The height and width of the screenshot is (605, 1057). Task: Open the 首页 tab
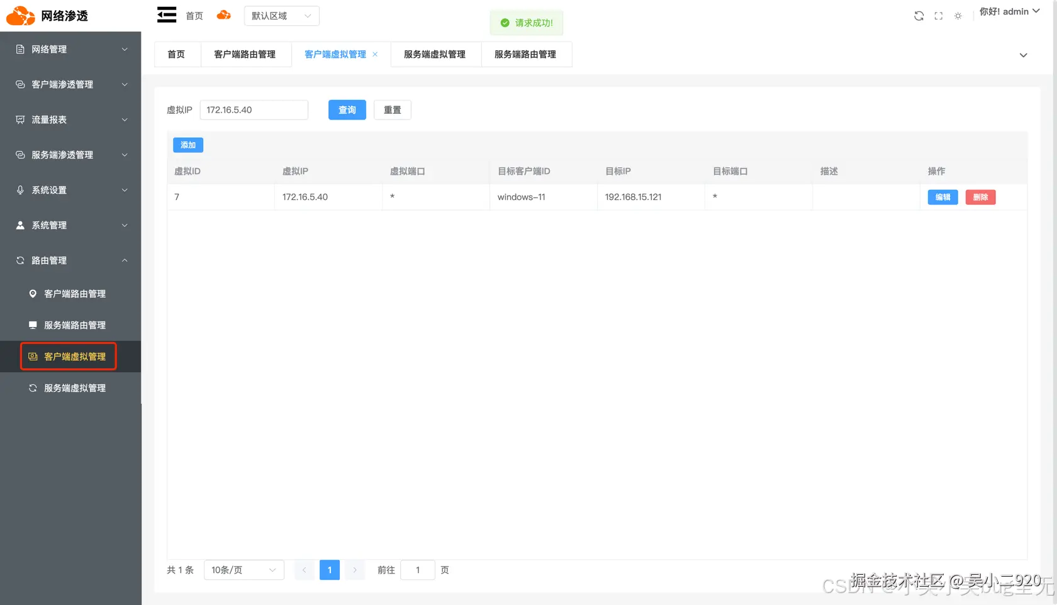click(x=176, y=54)
